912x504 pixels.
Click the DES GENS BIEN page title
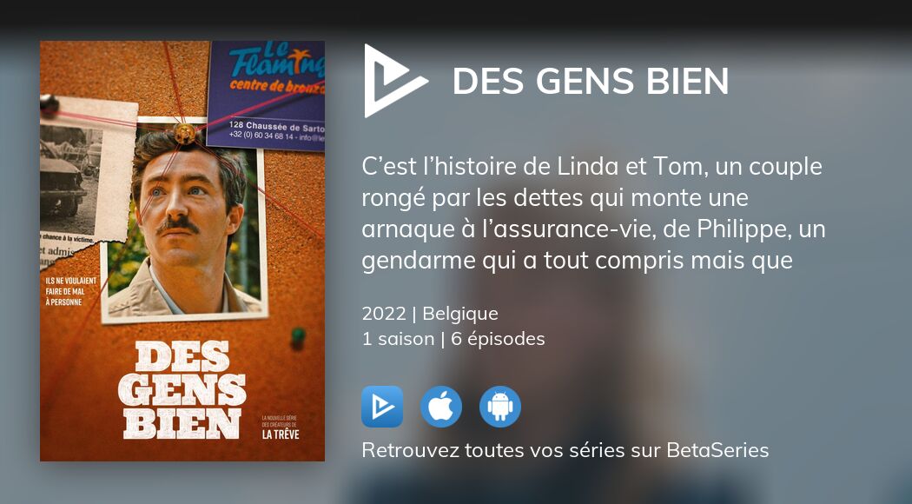pos(591,81)
